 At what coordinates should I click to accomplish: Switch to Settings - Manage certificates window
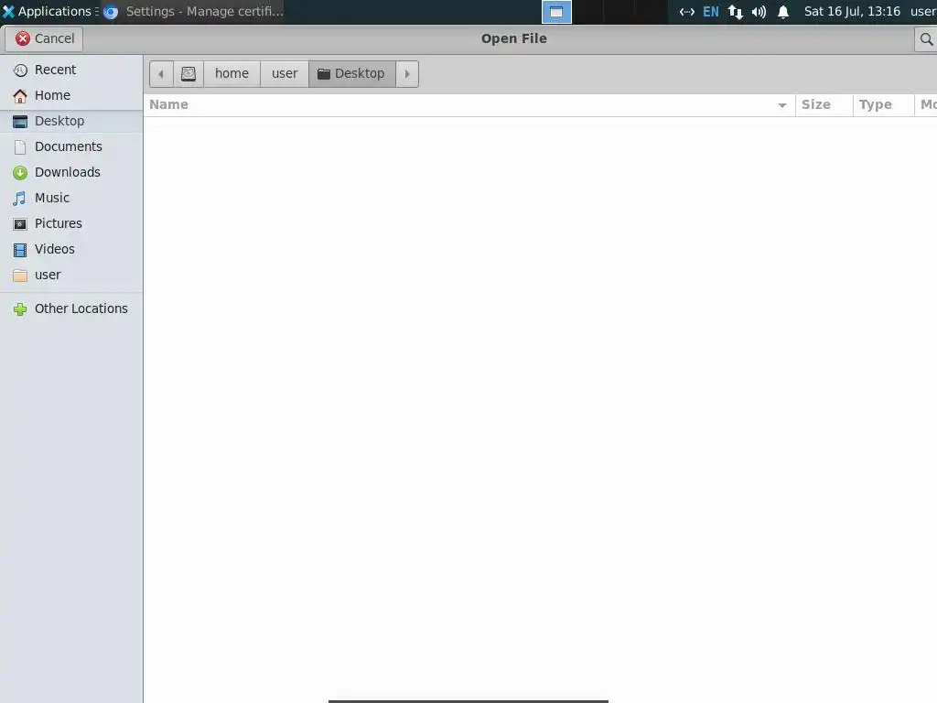[193, 12]
